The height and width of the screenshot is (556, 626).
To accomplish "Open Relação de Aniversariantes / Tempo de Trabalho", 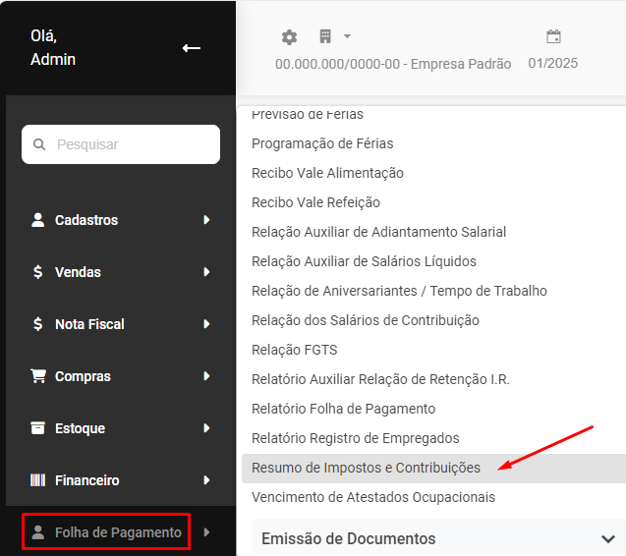I will [399, 291].
